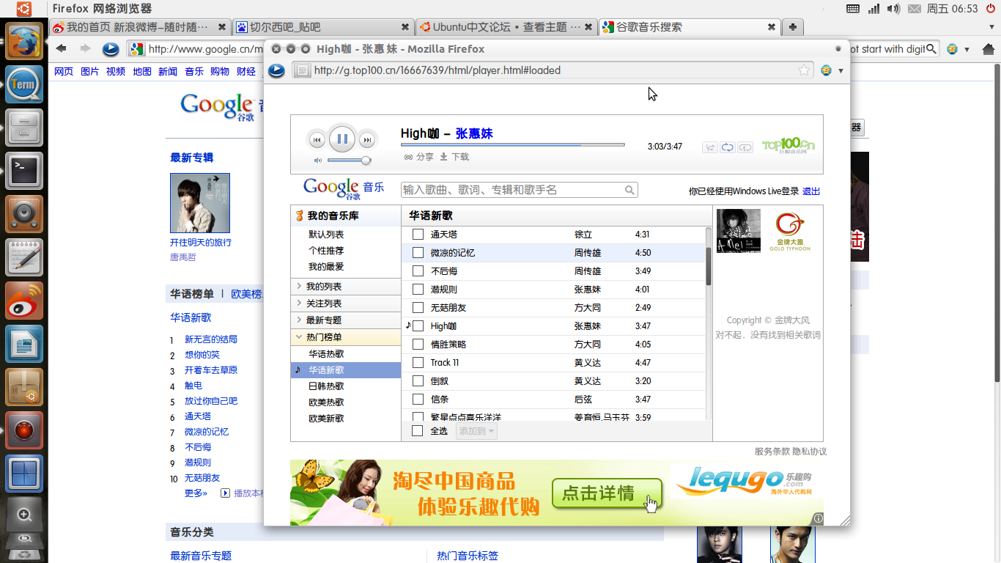
Task: Open the Top100.cn logo link
Action: [x=788, y=145]
